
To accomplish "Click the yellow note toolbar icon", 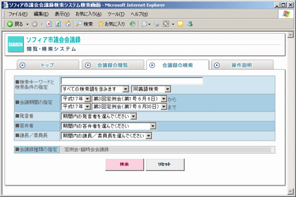I will pyautogui.click(x=180, y=24).
